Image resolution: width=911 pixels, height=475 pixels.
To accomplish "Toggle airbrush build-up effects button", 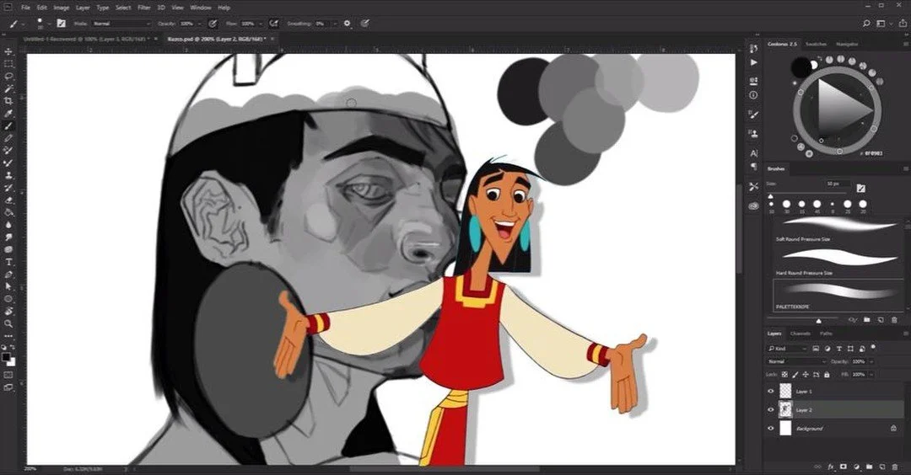I will pos(273,24).
